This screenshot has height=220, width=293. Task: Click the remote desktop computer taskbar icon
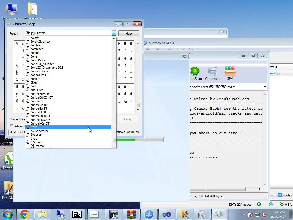tap(60, 214)
